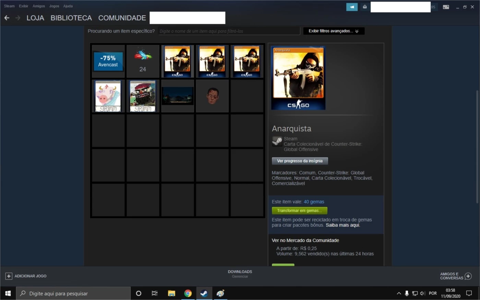This screenshot has height=300, width=480.
Task: Go to the LOJA tab
Action: 35,18
